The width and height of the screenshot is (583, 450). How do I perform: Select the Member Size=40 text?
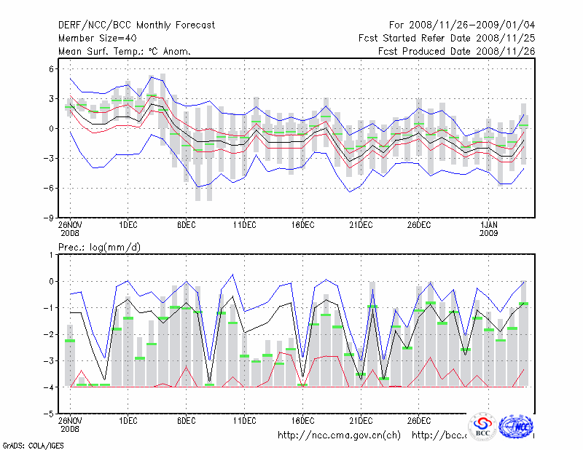[x=96, y=38]
